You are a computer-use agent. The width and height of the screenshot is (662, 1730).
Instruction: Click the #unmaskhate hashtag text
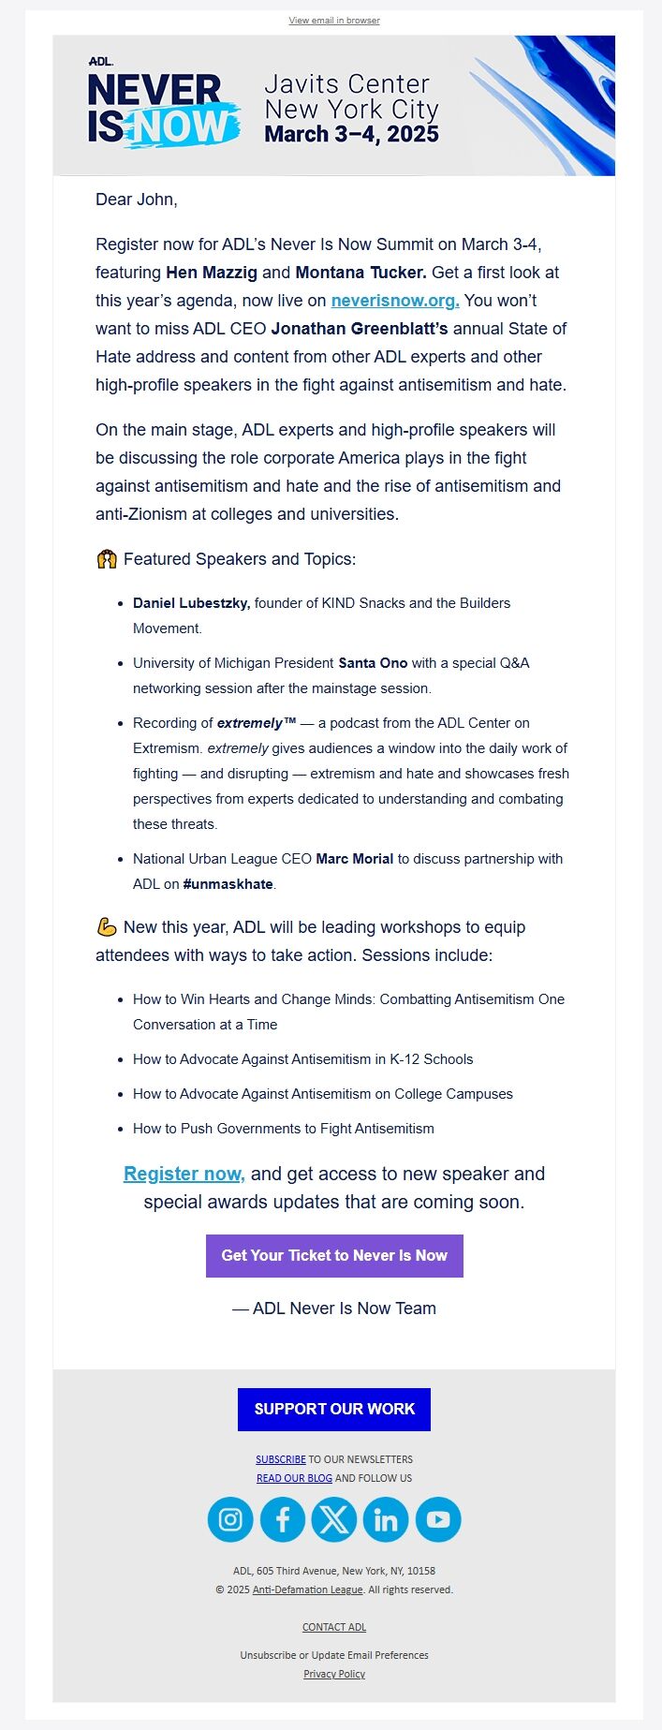(x=228, y=883)
